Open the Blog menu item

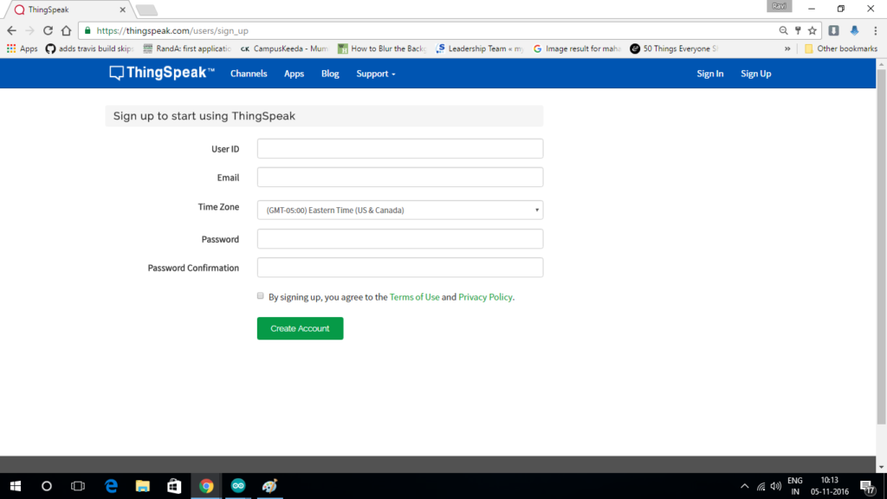click(330, 74)
